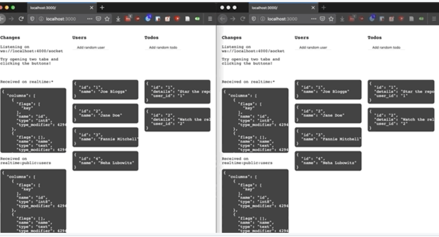Click "Add random todo" in left window
This screenshot has width=439, height=237.
click(x=163, y=48)
